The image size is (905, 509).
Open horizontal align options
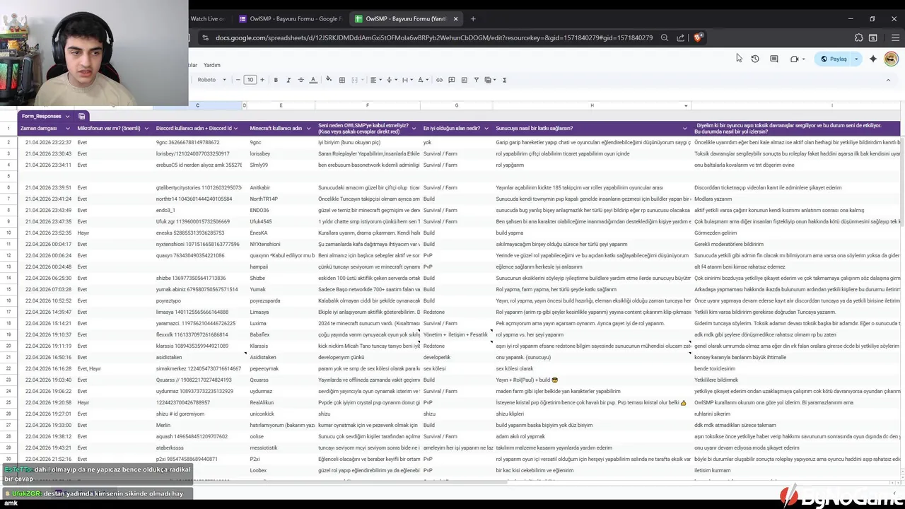(x=375, y=80)
